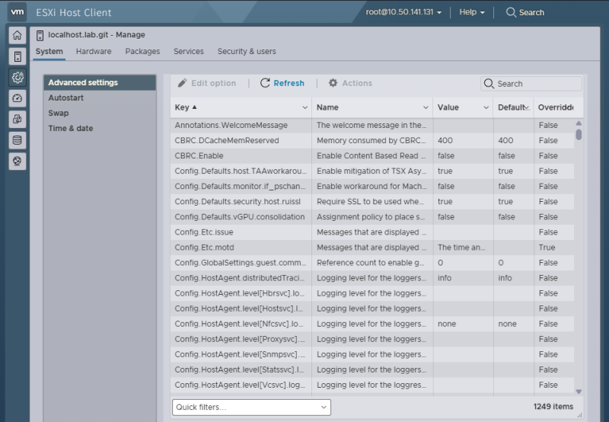The height and width of the screenshot is (422, 609).
Task: Select Config.HostAgent.distributedTraci row
Action: click(372, 278)
